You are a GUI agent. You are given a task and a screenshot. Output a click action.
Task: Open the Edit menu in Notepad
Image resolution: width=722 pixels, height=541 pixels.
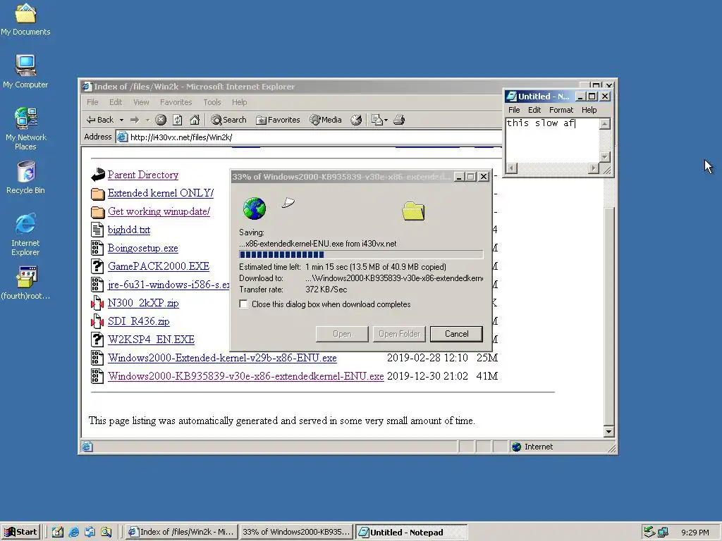534,110
